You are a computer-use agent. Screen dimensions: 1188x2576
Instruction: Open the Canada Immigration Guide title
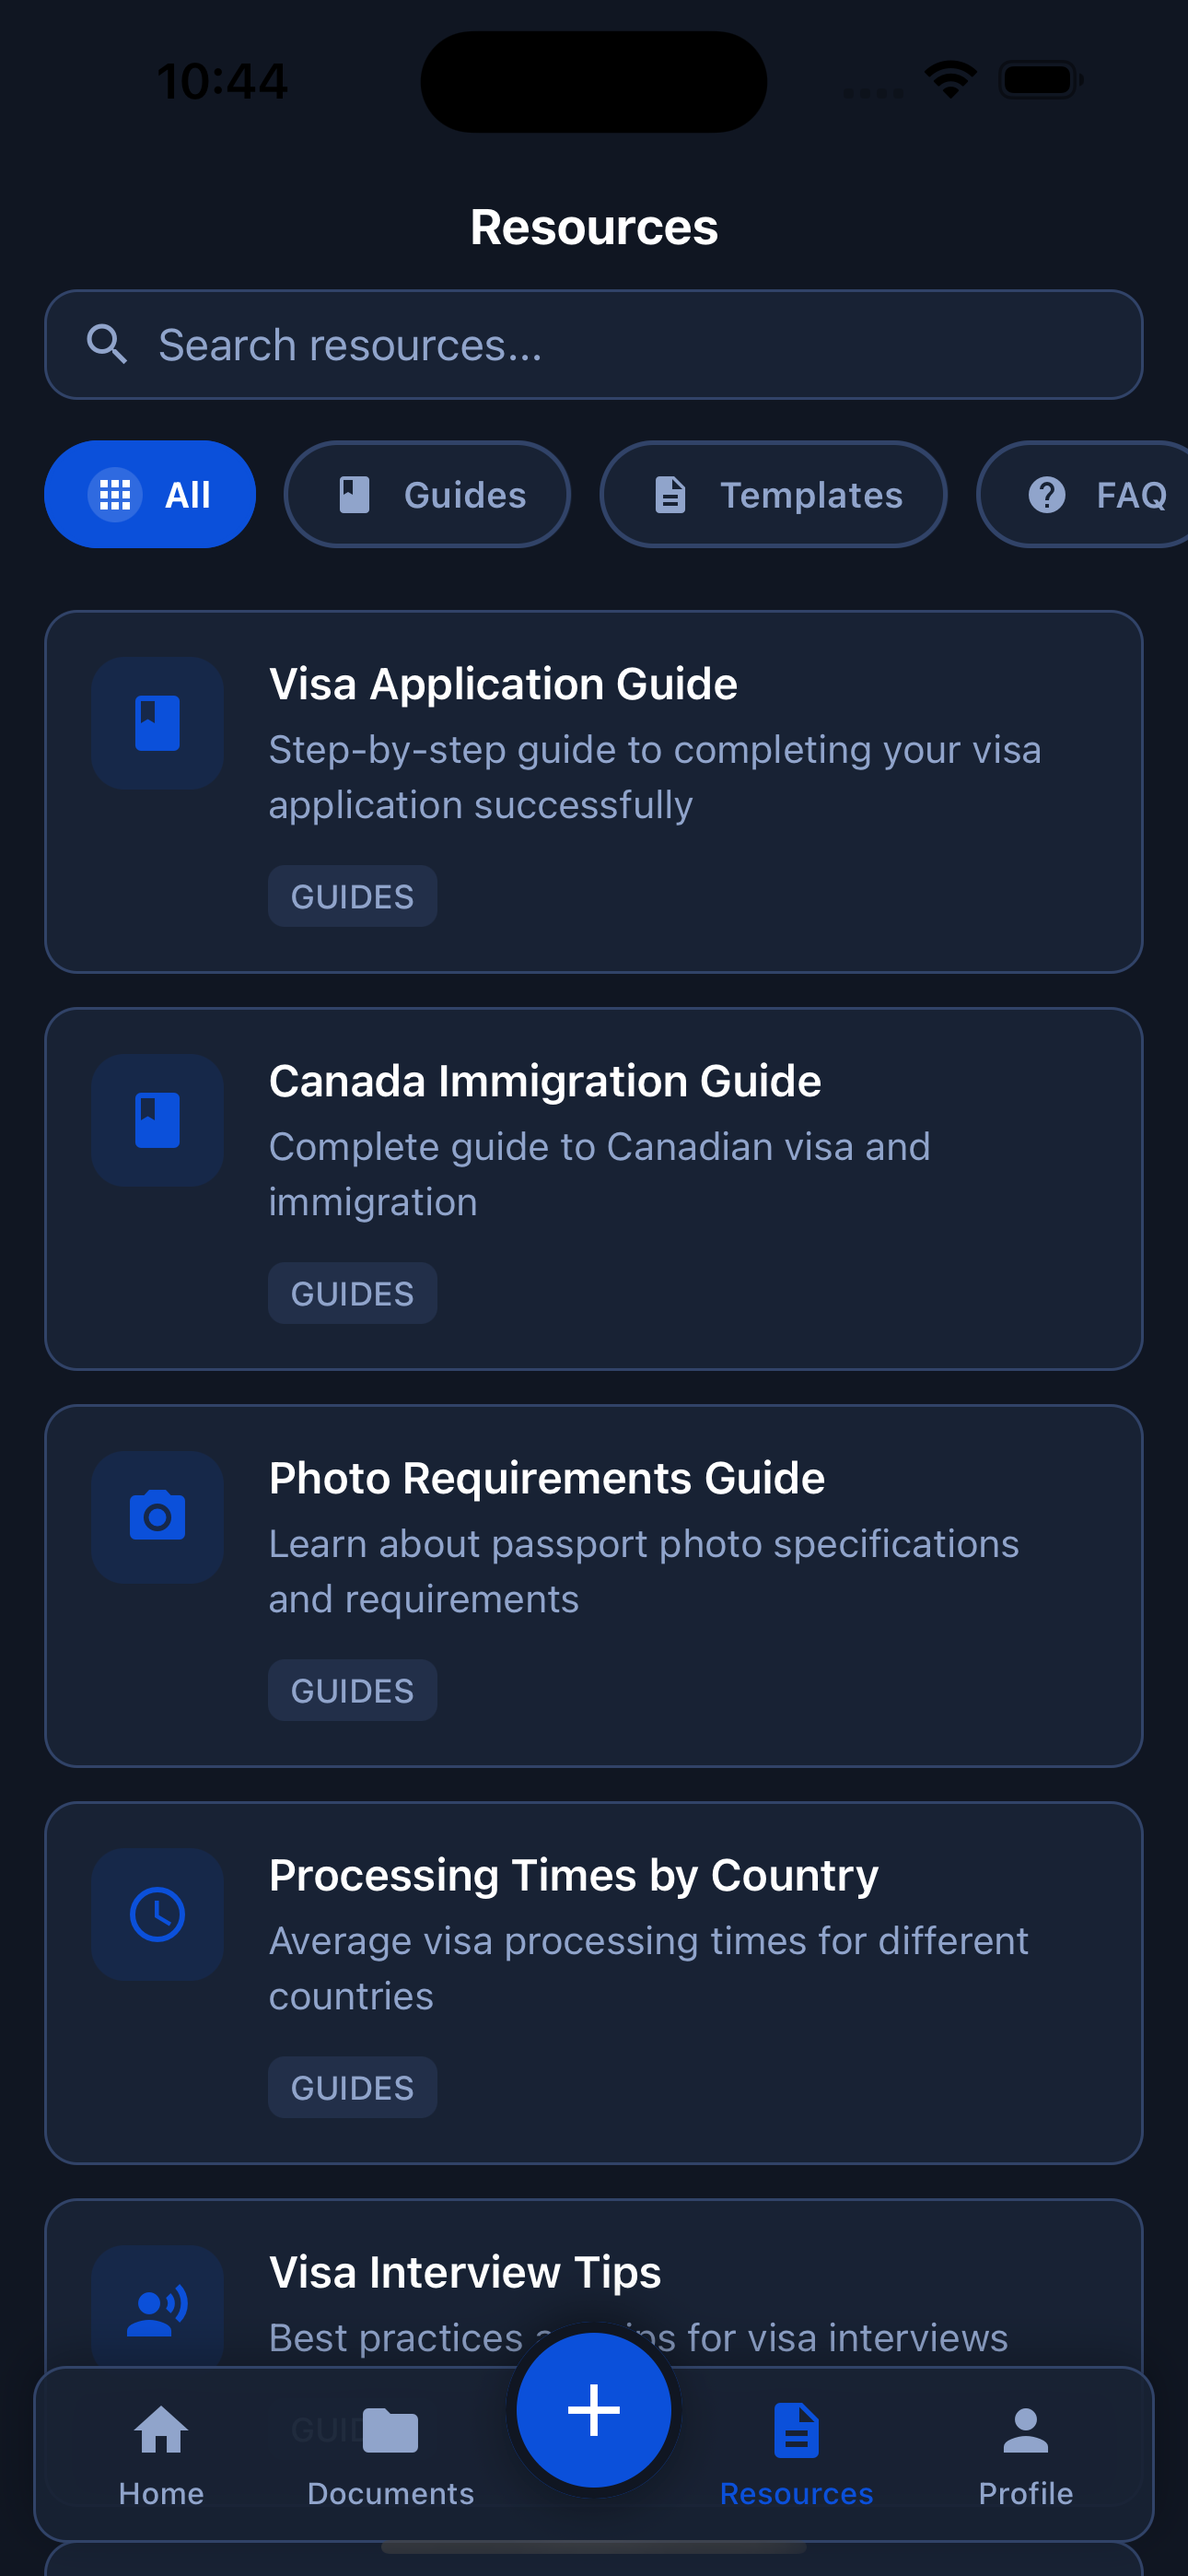[545, 1082]
